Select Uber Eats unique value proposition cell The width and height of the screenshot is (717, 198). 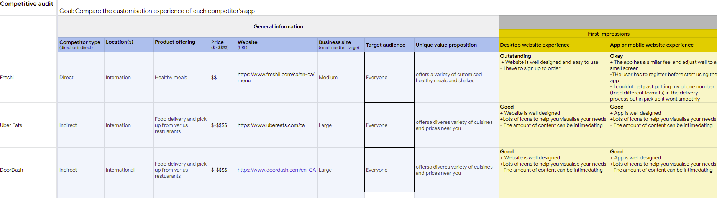point(456,125)
